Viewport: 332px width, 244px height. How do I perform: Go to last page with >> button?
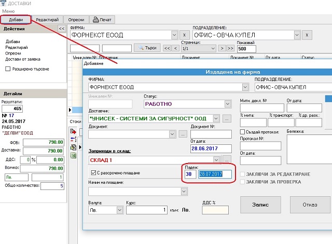pos(230,48)
